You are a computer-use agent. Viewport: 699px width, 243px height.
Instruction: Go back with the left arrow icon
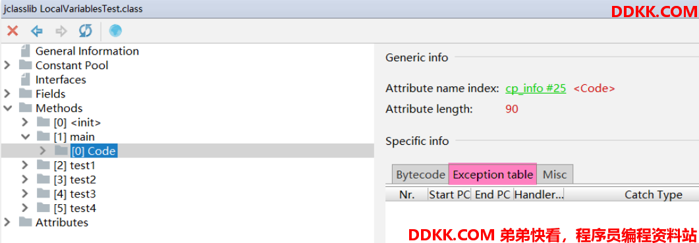[x=36, y=31]
